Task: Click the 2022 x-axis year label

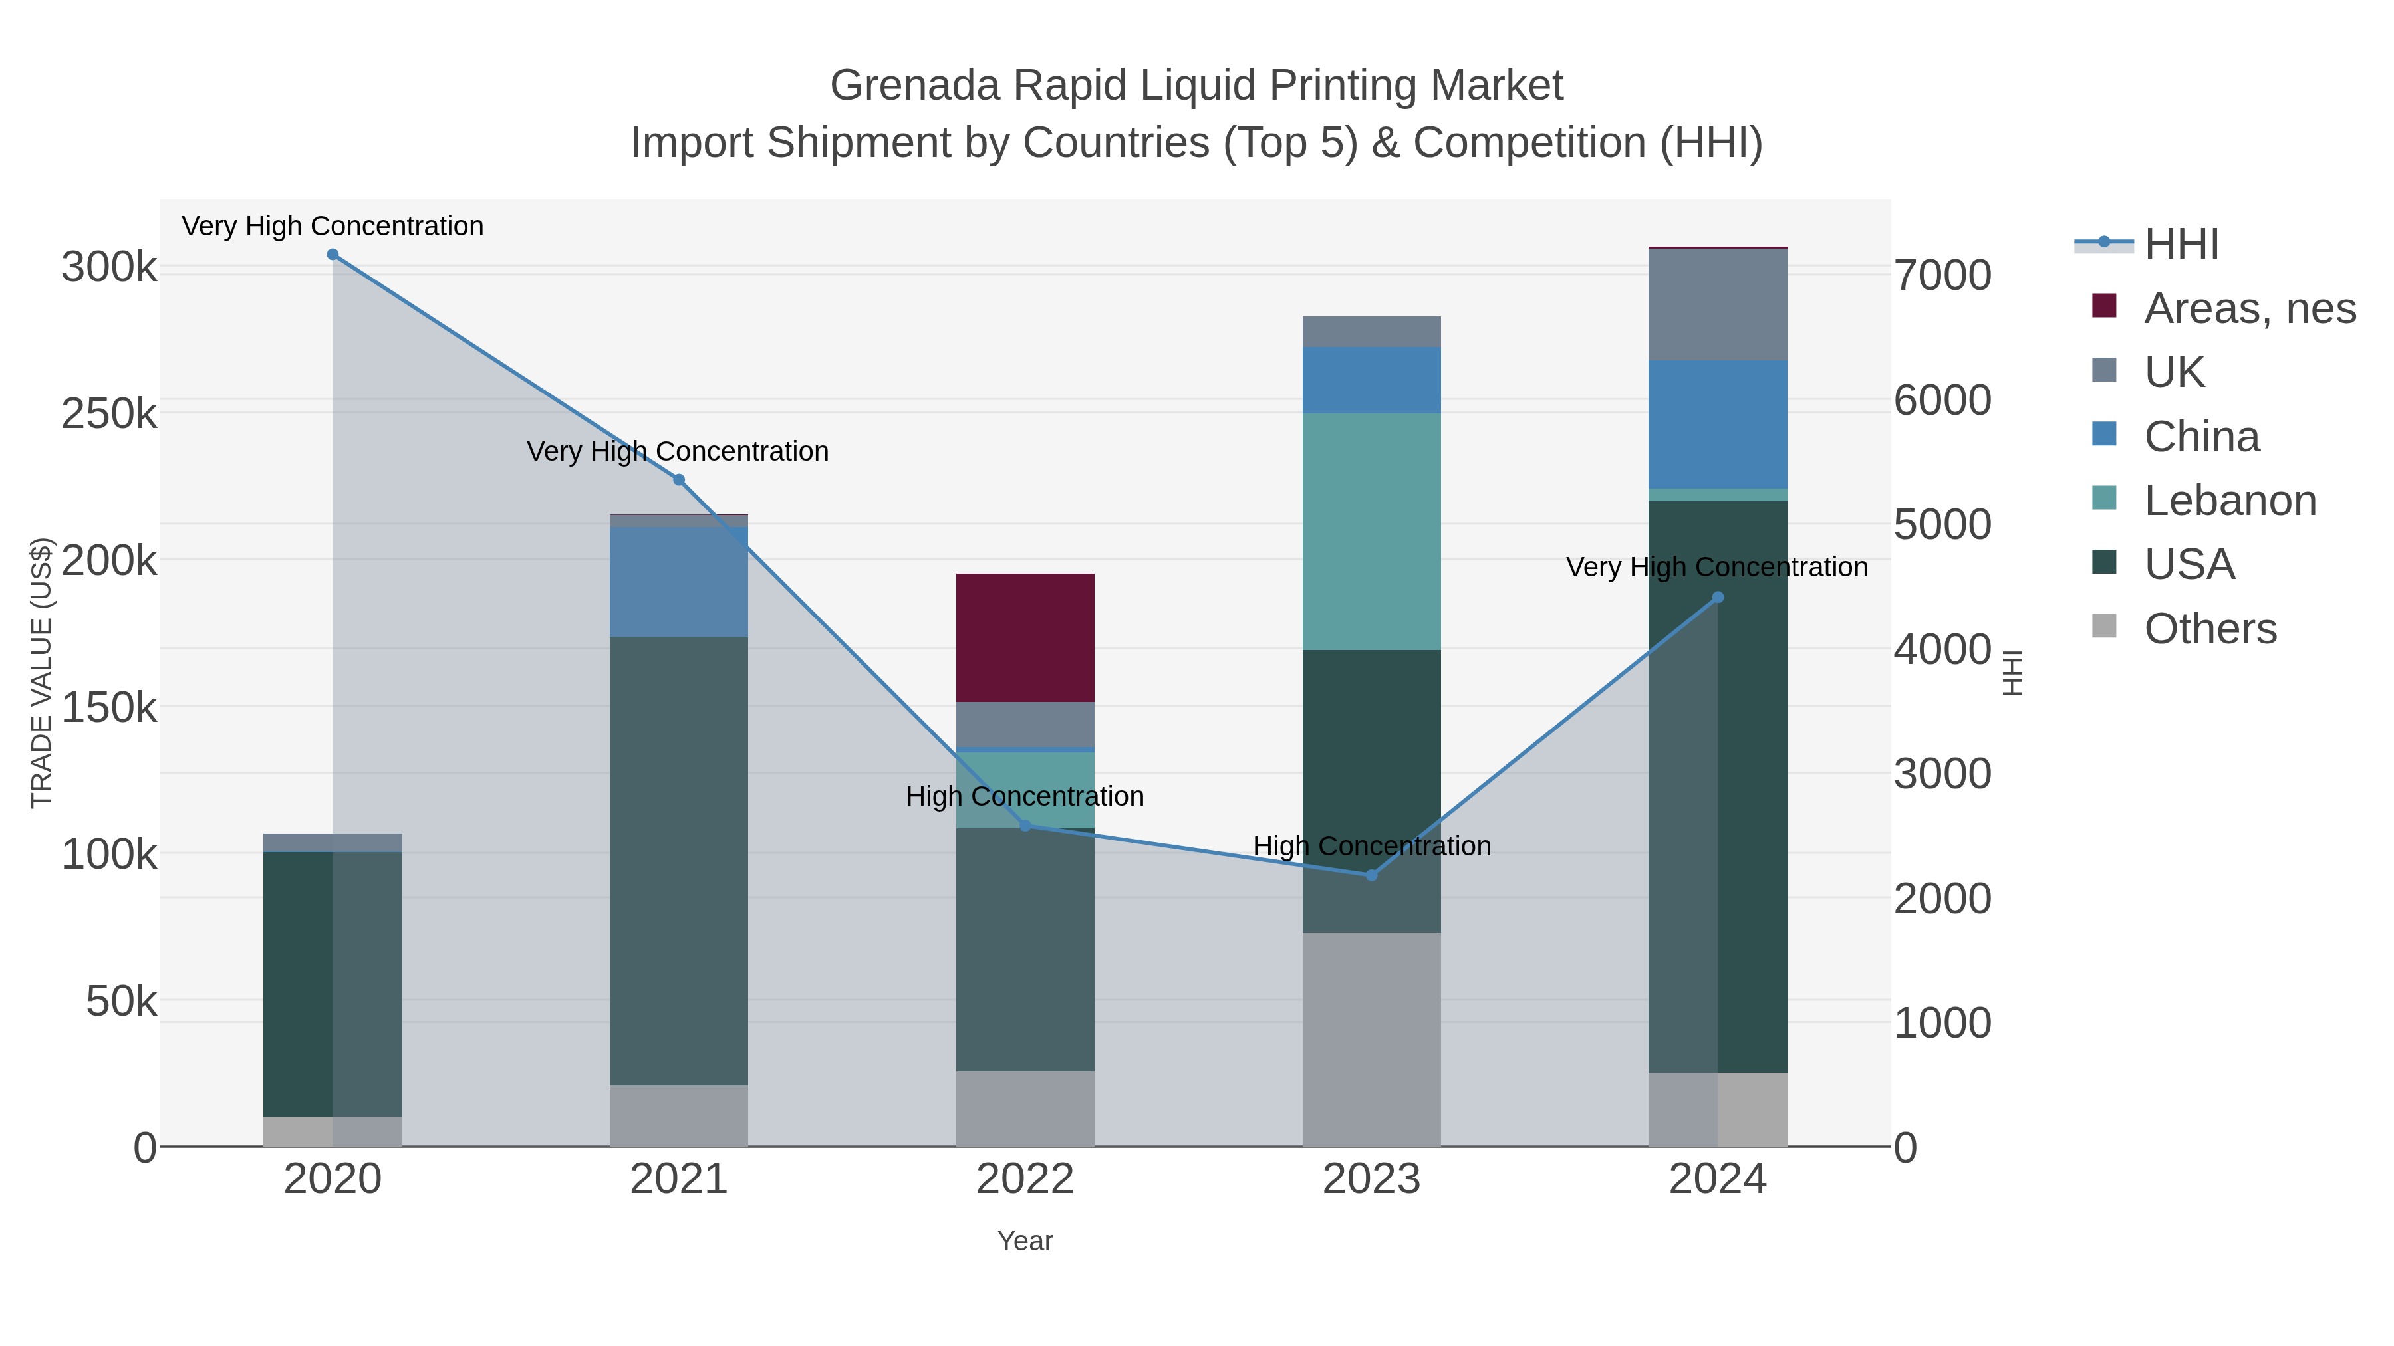Action: tap(1025, 1178)
